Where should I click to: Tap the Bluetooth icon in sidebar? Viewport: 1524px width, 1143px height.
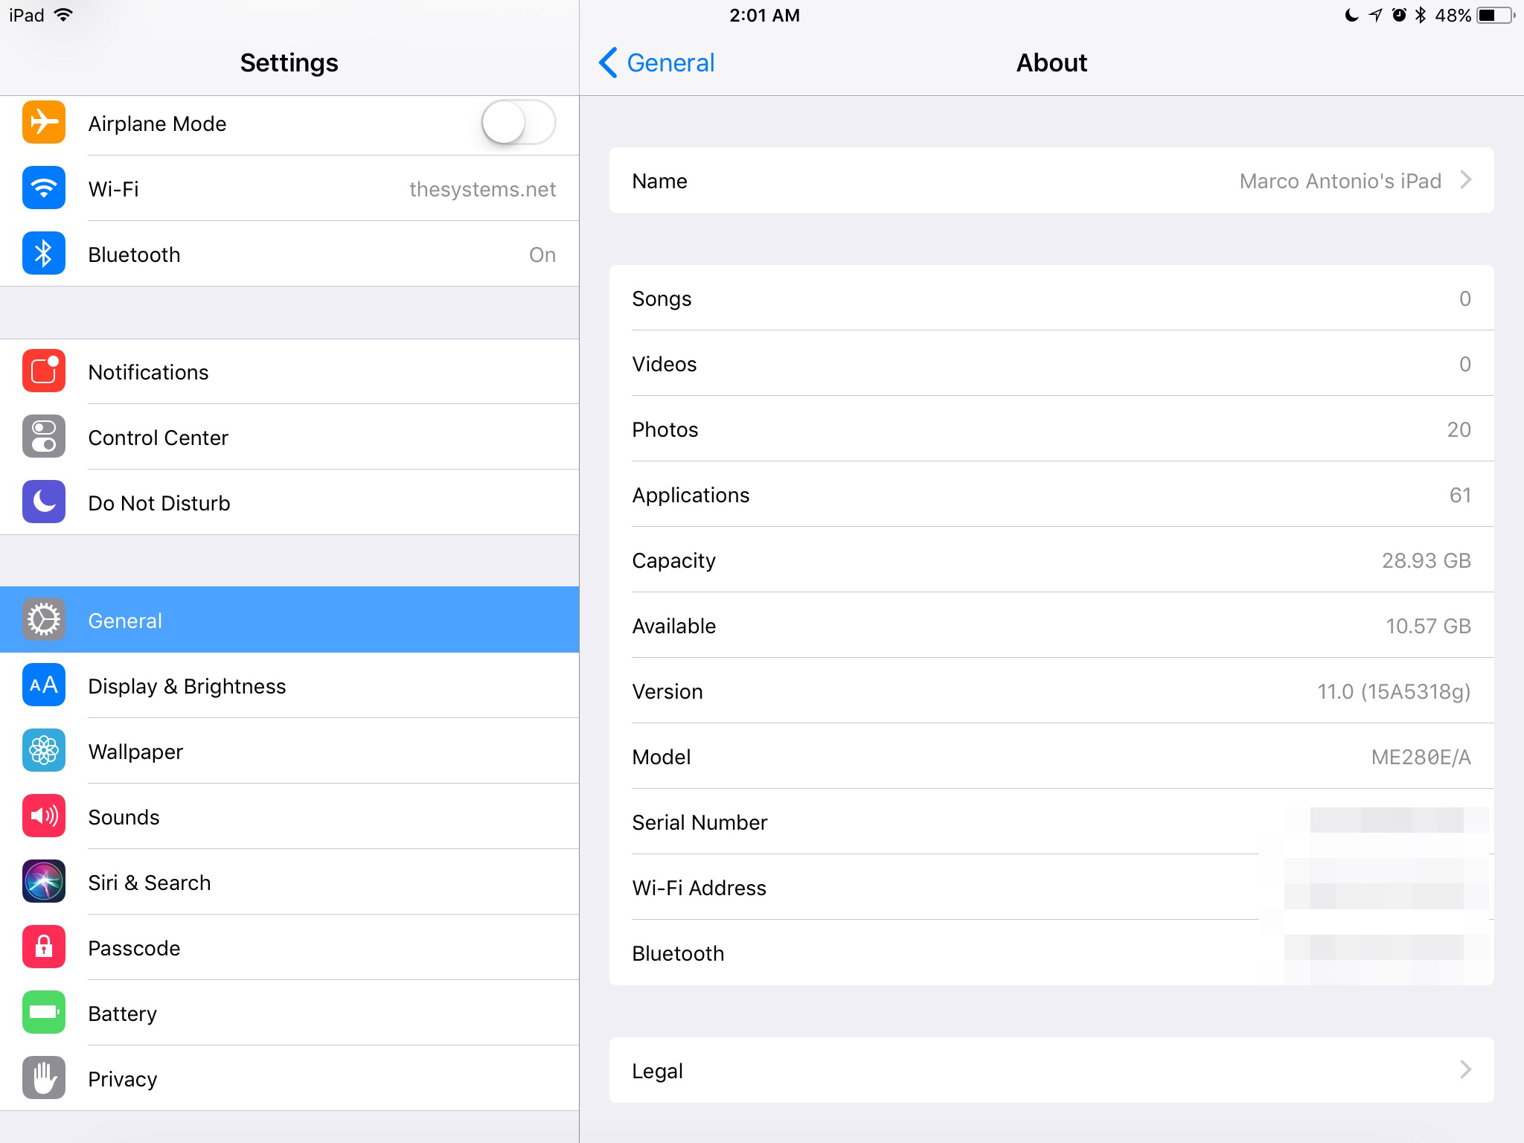tap(44, 253)
